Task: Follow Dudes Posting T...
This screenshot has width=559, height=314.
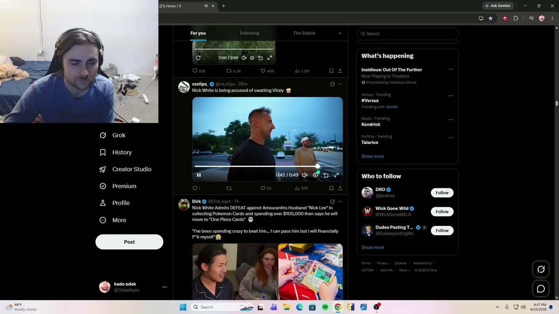Action: [442, 230]
